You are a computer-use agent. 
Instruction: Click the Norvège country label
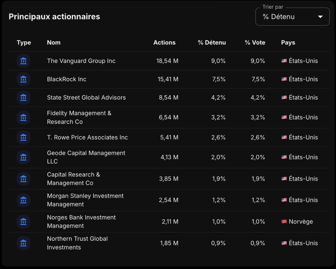click(301, 221)
